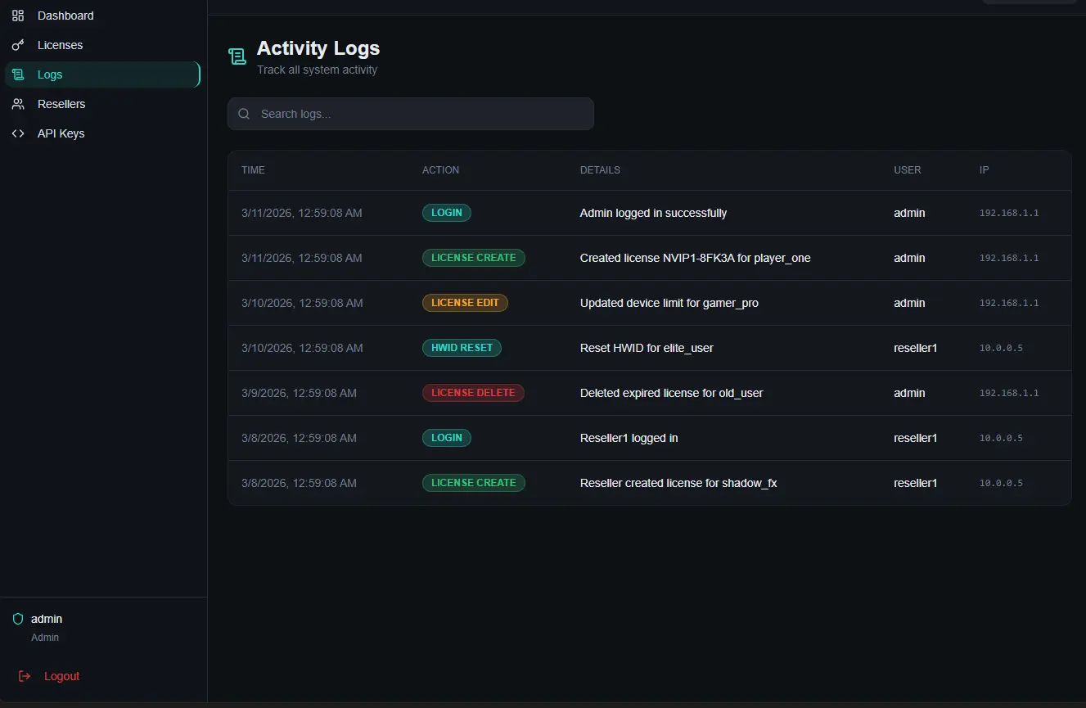Click the Logs scroll icon in sidebar
Viewport: 1086px width, 708px height.
coord(18,74)
